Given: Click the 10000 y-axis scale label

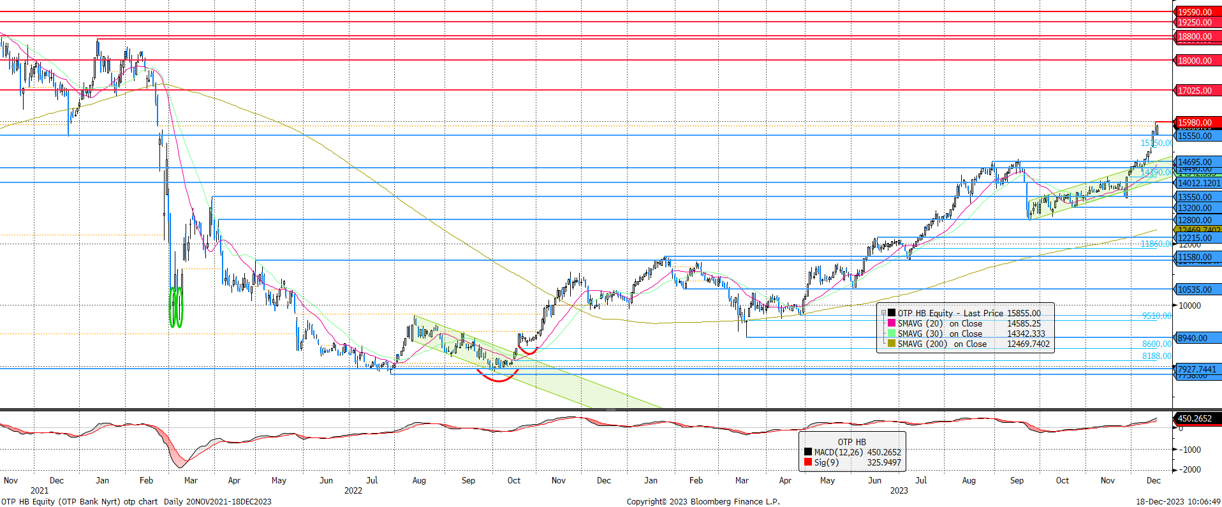Looking at the screenshot, I should (1189, 305).
